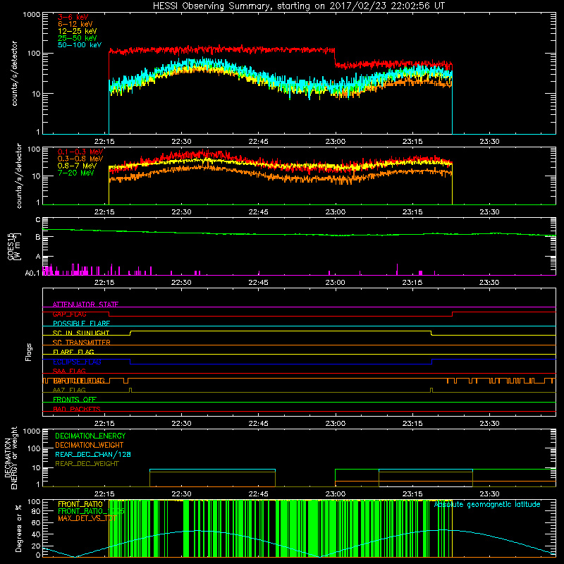
Task: Select the ATTENUATOR_STATE flag label
Action: (x=85, y=305)
